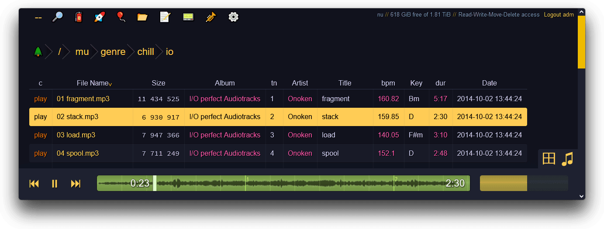Viewport: 604px width, 229px height.
Task: Open the new folder icon
Action: (x=142, y=17)
